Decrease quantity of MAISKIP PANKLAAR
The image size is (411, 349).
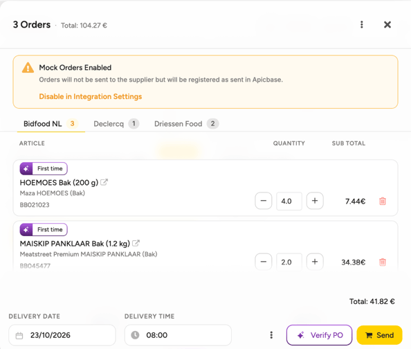tap(264, 262)
